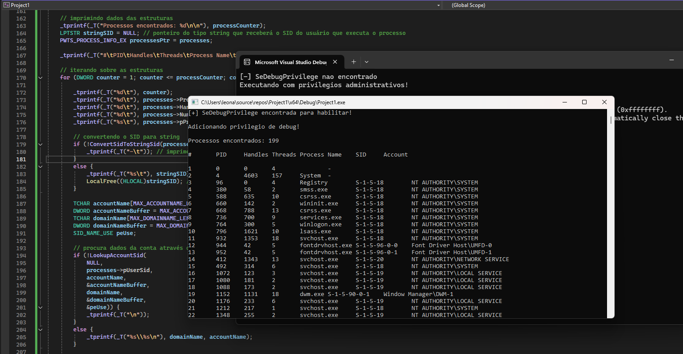
Task: Open the Project1 navigation dropdown arrow
Action: [438, 5]
